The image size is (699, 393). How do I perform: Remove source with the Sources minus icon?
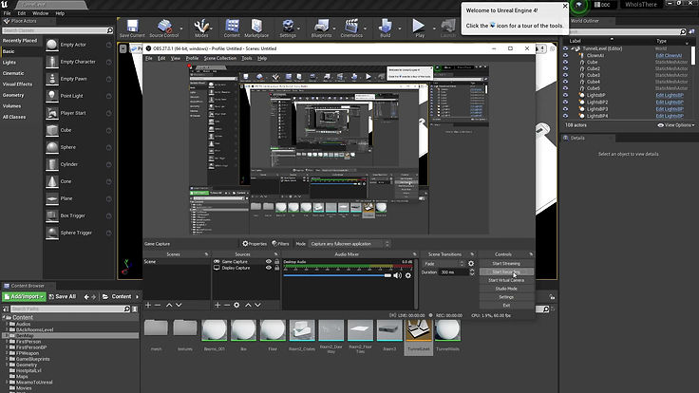(227, 305)
